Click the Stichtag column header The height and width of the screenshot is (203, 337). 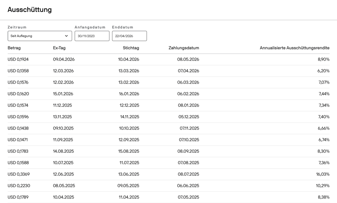pyautogui.click(x=131, y=48)
